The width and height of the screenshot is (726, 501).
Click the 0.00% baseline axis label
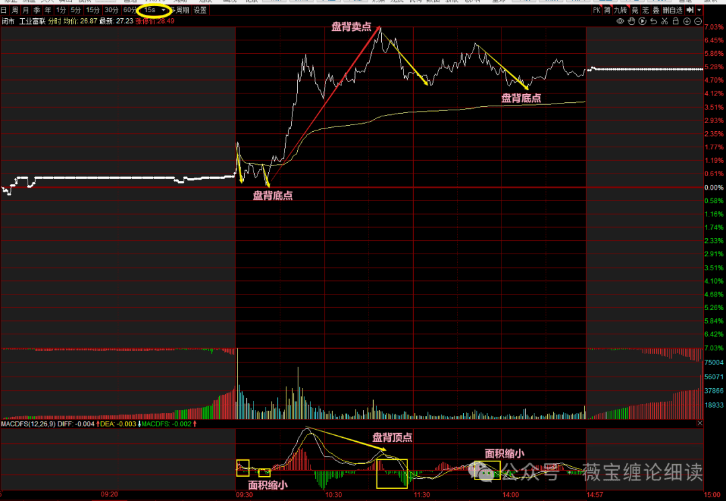point(713,188)
